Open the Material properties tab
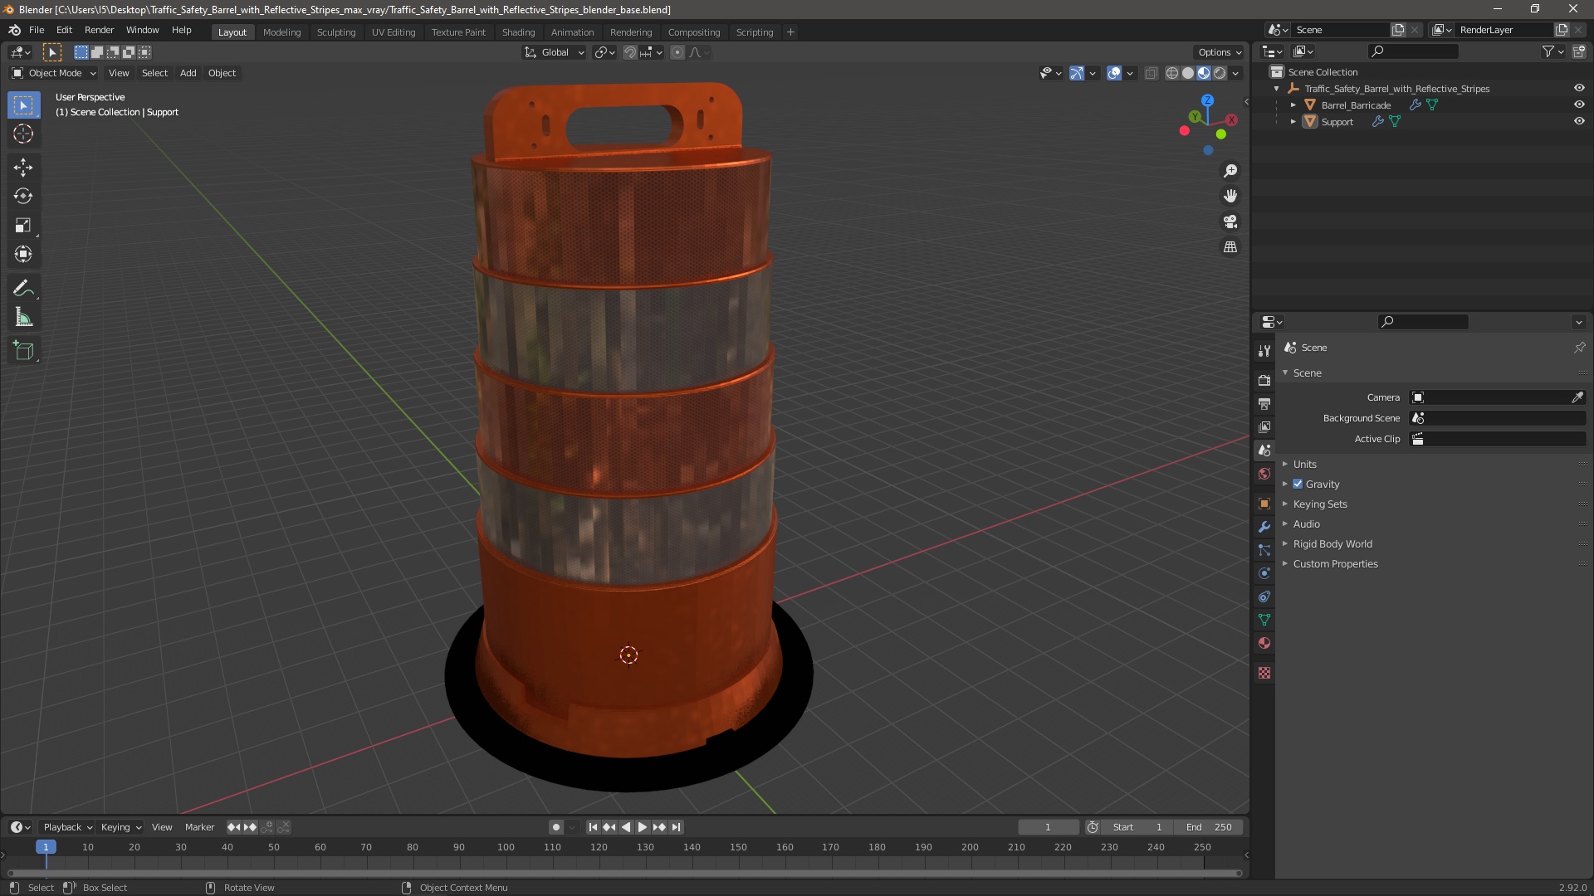1594x896 pixels. pos(1264,643)
